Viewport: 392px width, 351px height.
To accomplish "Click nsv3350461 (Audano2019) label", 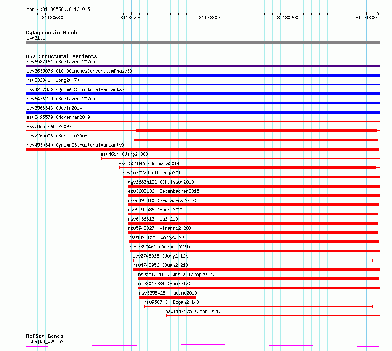I will pyautogui.click(x=160, y=247).
